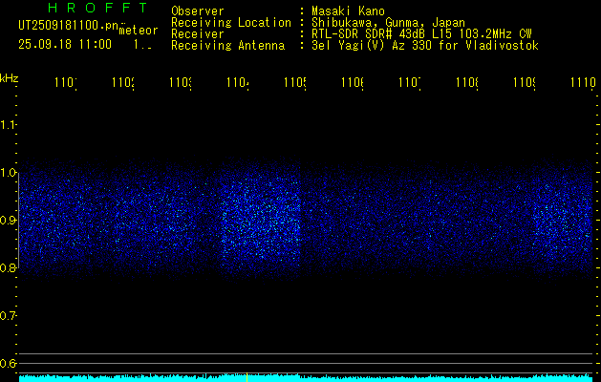Screen dimensions: 601x382
Task: Click the 0.8 kHz axis value
Action: pos(8,267)
